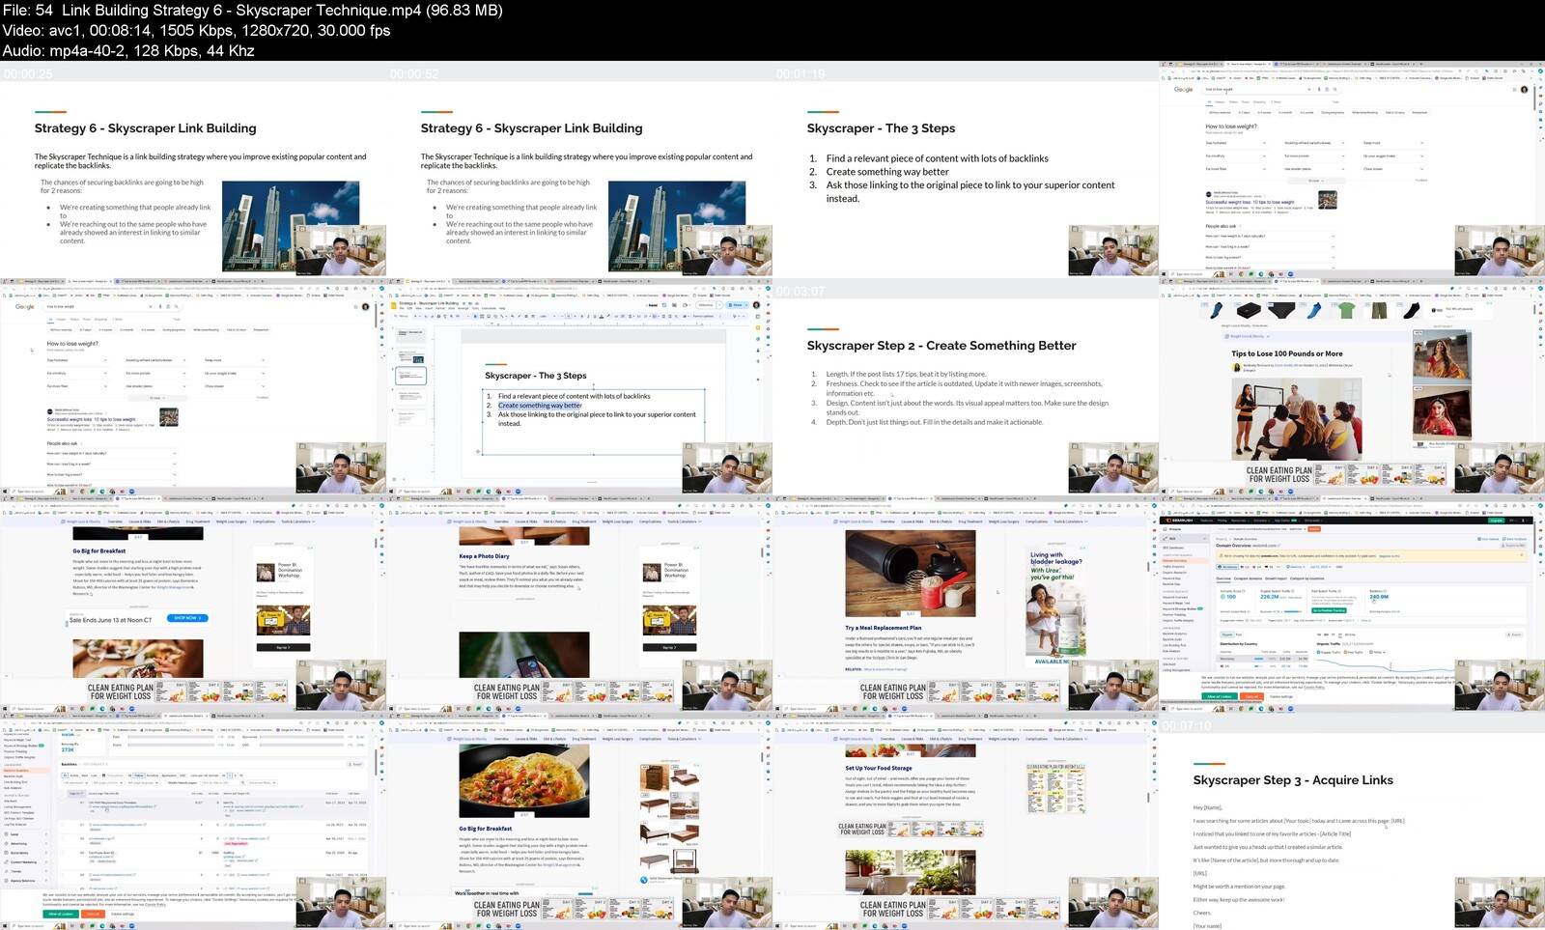Click Semrush logo in the Domain Overview frame
Image resolution: width=1545 pixels, height=930 pixels.
1181,521
